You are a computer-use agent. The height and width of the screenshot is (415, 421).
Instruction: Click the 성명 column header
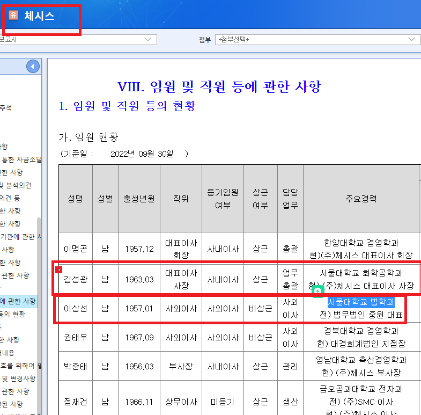[76, 198]
